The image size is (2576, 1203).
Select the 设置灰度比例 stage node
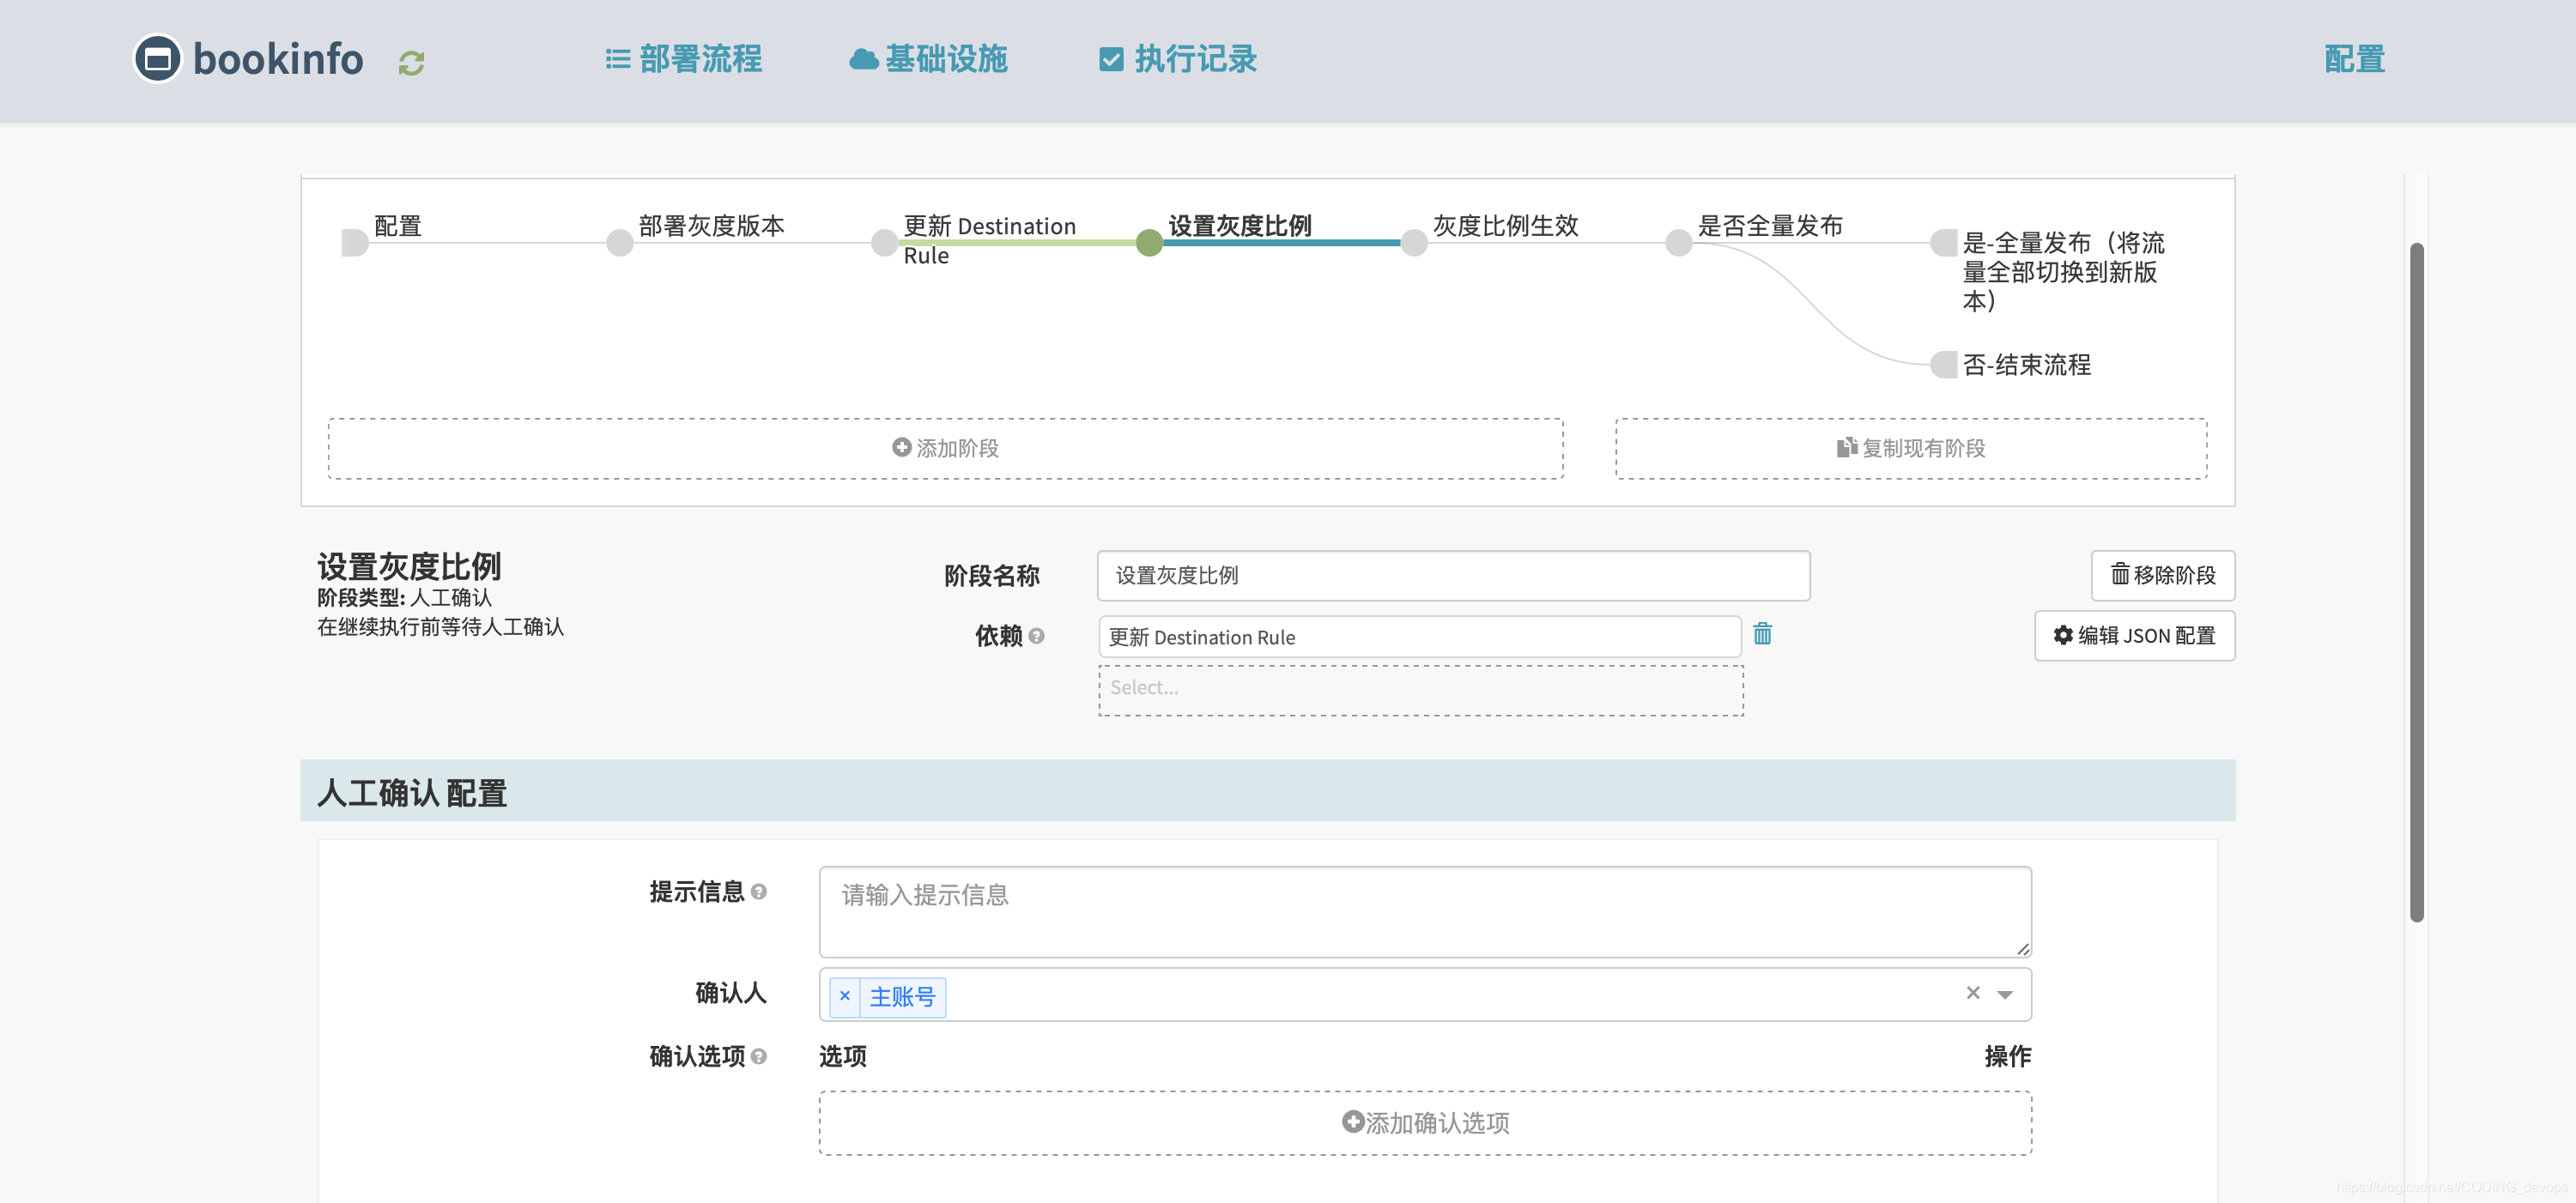pyautogui.click(x=1149, y=243)
